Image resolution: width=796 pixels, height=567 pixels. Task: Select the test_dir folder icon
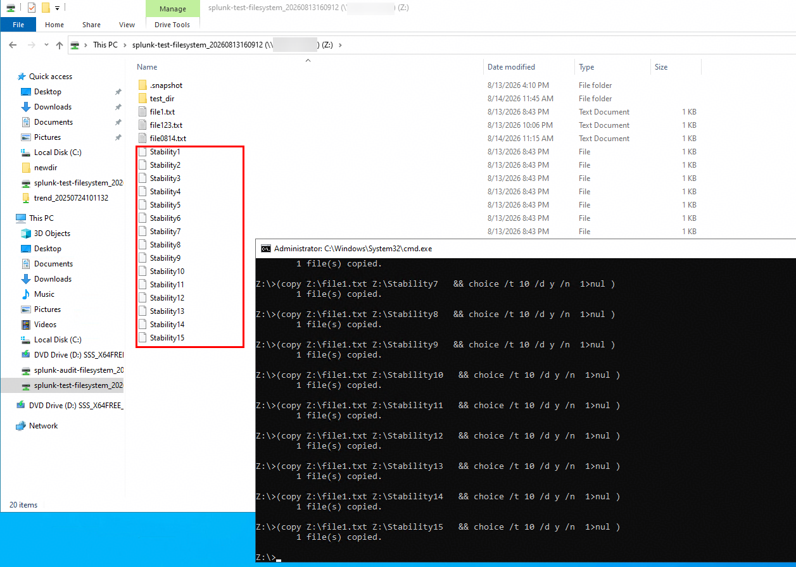click(142, 99)
